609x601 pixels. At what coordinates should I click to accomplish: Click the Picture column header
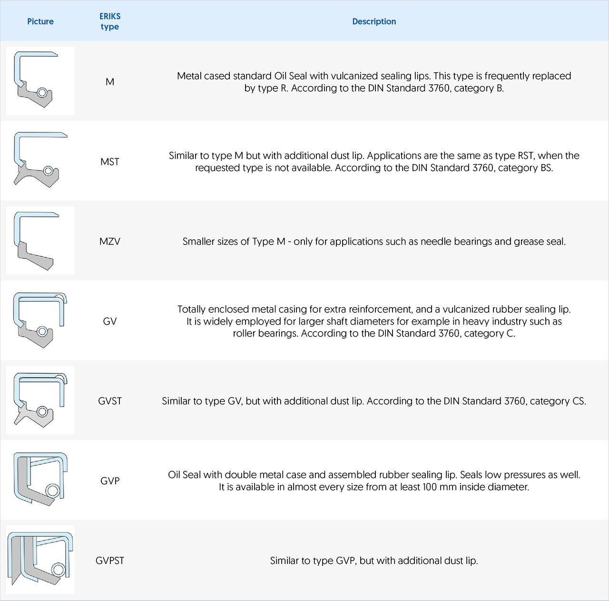[x=40, y=21]
